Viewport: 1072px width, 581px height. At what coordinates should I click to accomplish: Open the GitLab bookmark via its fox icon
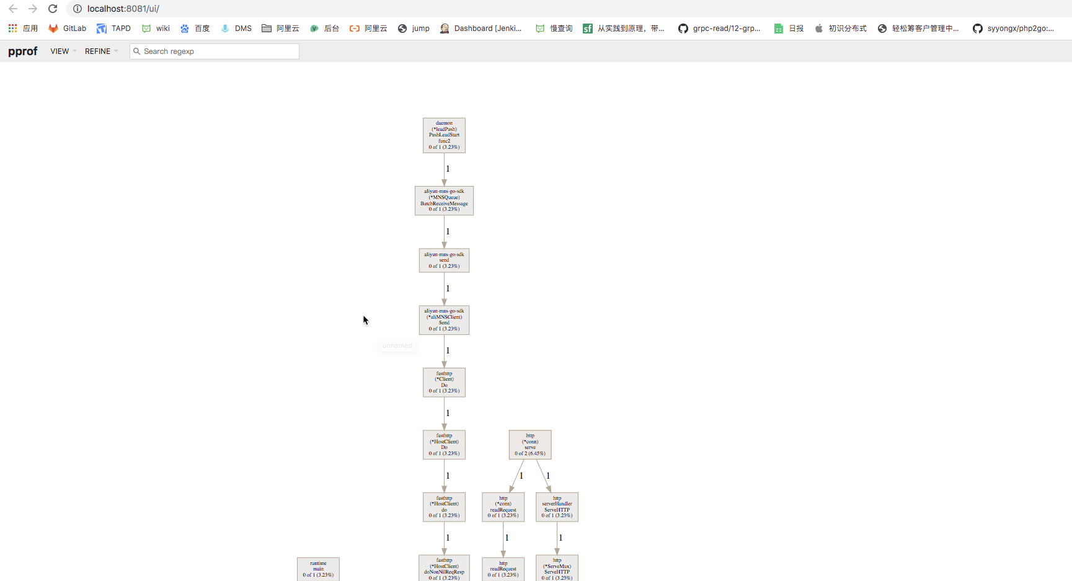[53, 28]
